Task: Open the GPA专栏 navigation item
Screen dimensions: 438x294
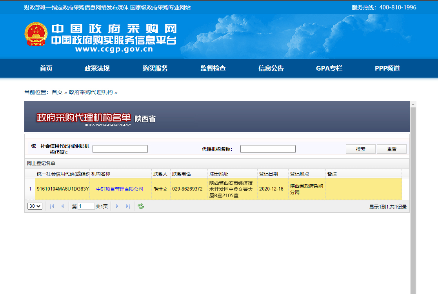Action: tap(329, 68)
